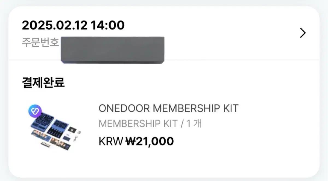328x181 pixels.
Task: Select the 주문번호 order number label
Action: coord(40,43)
